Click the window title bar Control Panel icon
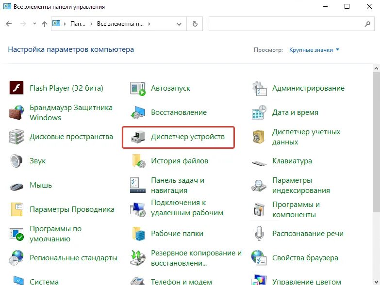380x285 pixels. 7,6
